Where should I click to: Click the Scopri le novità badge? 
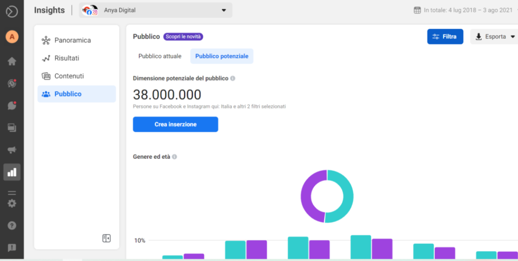pyautogui.click(x=183, y=37)
